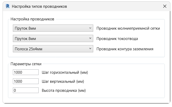Close the Настройка типов проводников dialog
Image resolution: width=172 pixels, height=107 pixels.
(165, 6)
